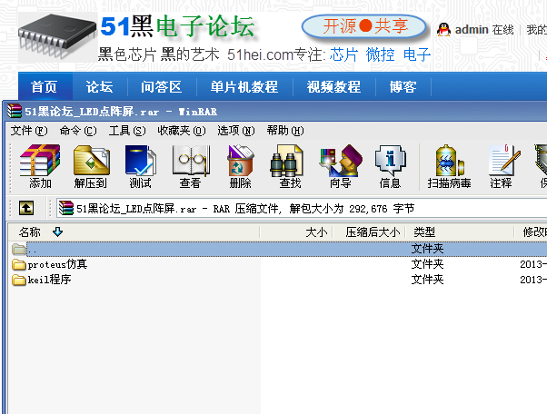Click the Extract To (解压到) icon

(x=92, y=160)
